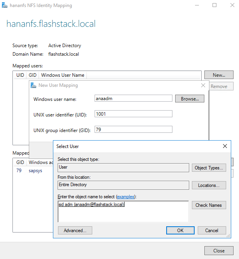Viewport: 239px width, 259px height.
Task: Click the Remove button for mapped users
Action: click(221, 86)
